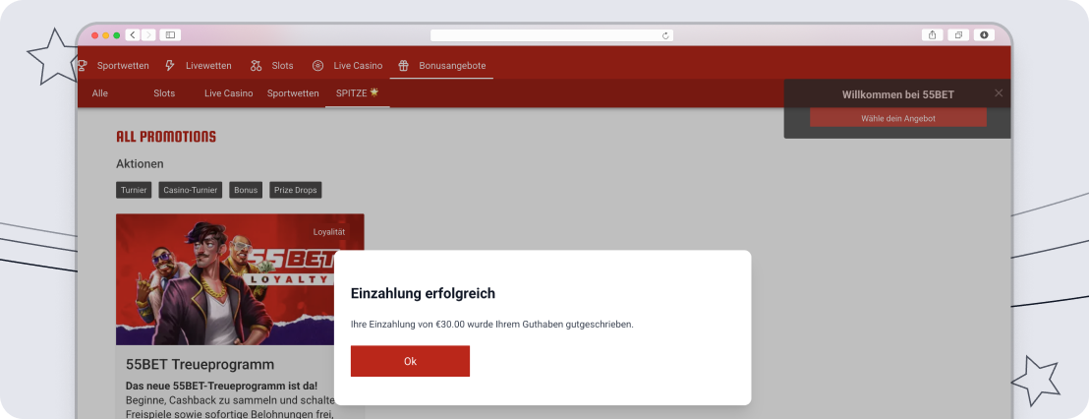Click the cherries icon beside Slots
The width and height of the screenshot is (1089, 419).
pos(257,66)
